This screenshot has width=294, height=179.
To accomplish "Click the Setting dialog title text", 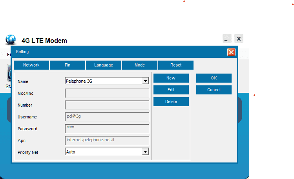I will tap(22, 52).
